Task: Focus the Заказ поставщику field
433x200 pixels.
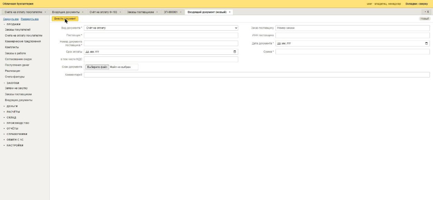Action: coord(353,28)
